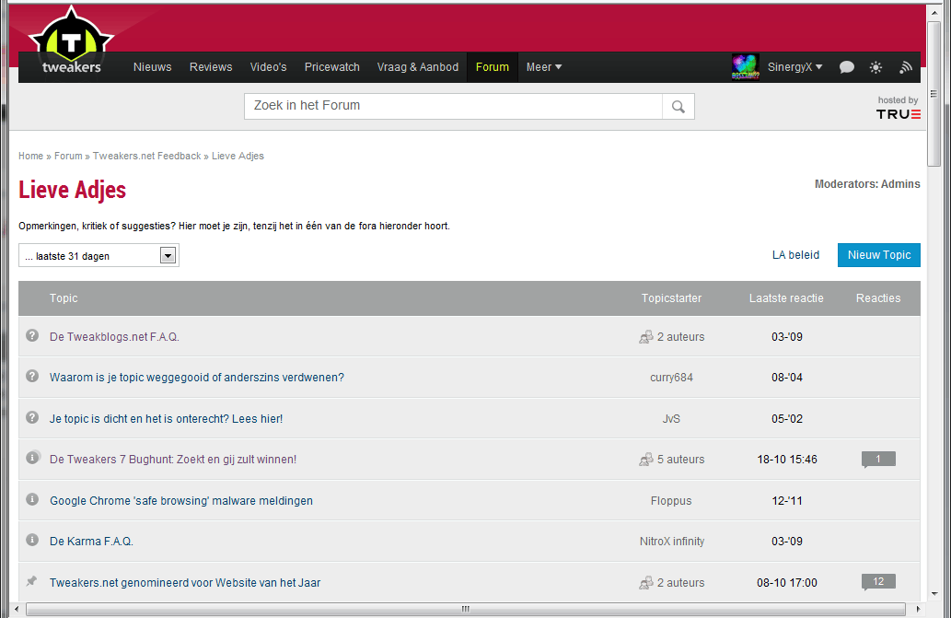
Task: Click the Tweakers logo
Action: point(71,41)
